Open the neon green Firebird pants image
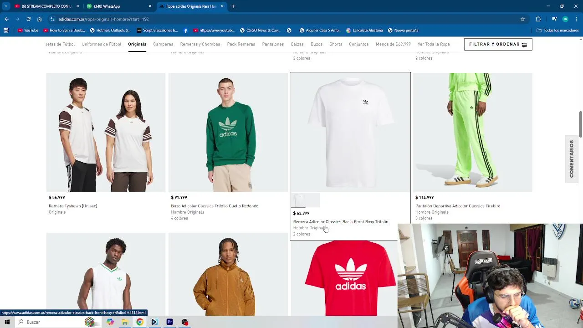The image size is (583, 328). coord(472,132)
